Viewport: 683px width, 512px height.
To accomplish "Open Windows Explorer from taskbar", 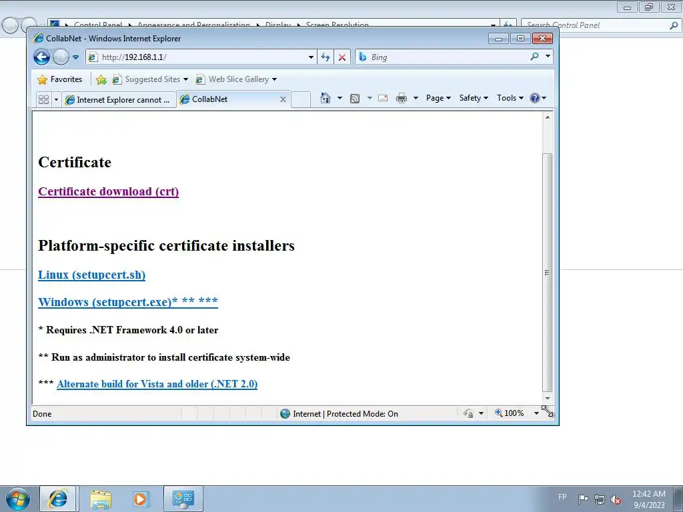I will (x=101, y=499).
